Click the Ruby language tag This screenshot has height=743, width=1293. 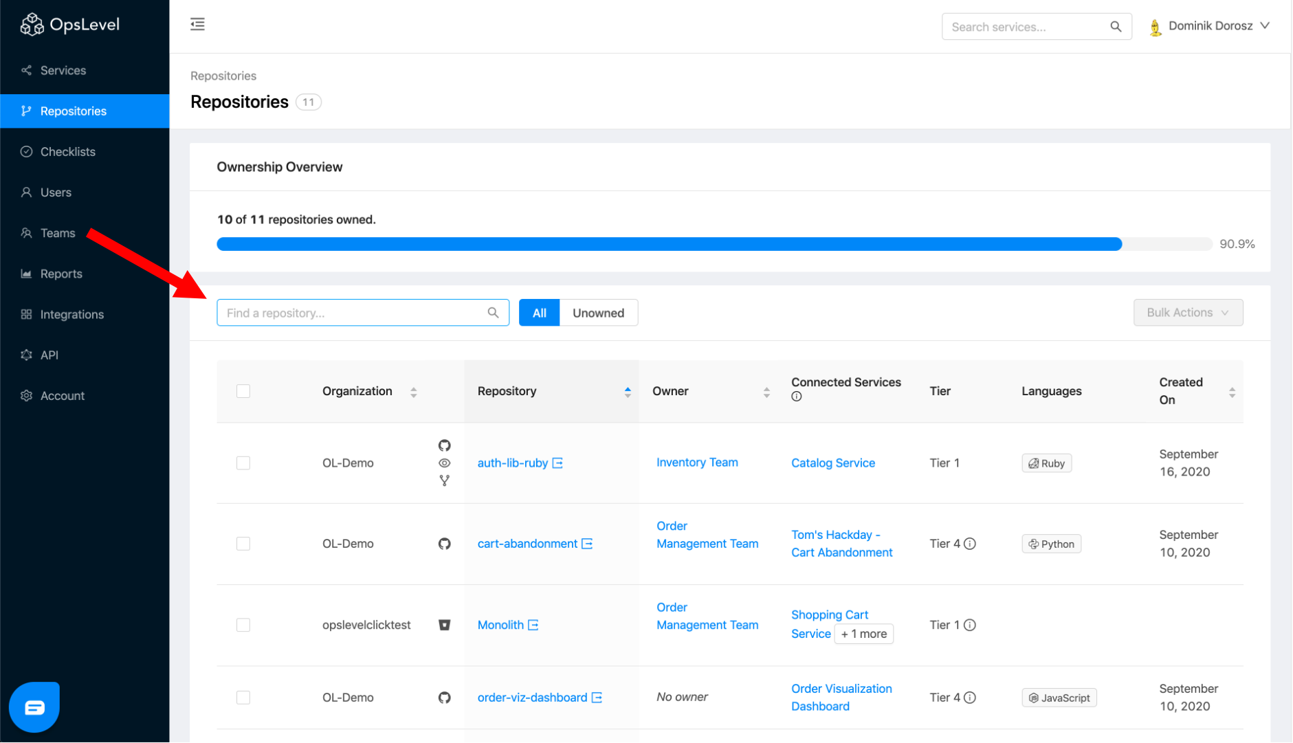[x=1046, y=463]
